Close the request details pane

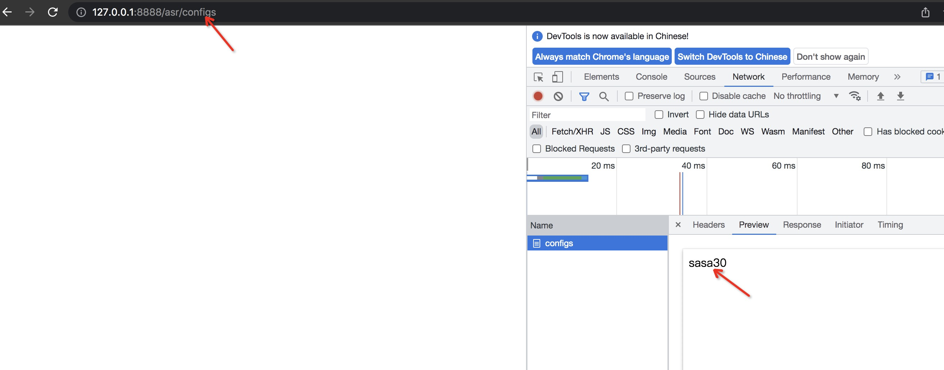tap(678, 225)
